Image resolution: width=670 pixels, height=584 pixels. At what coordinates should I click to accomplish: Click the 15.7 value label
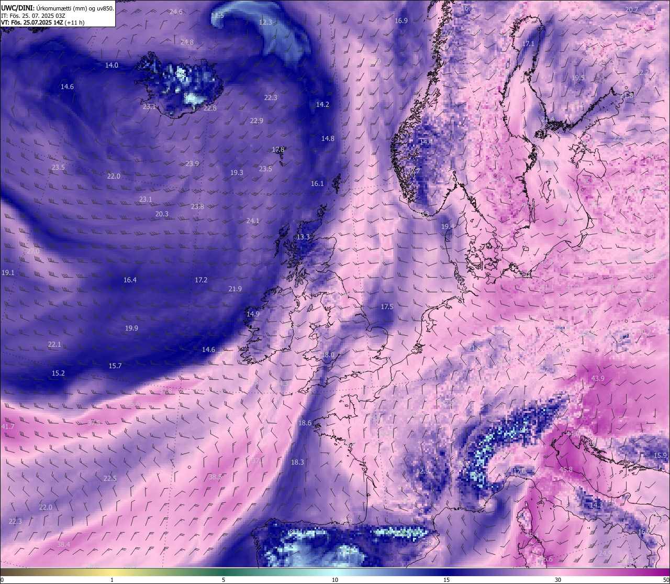(x=115, y=366)
